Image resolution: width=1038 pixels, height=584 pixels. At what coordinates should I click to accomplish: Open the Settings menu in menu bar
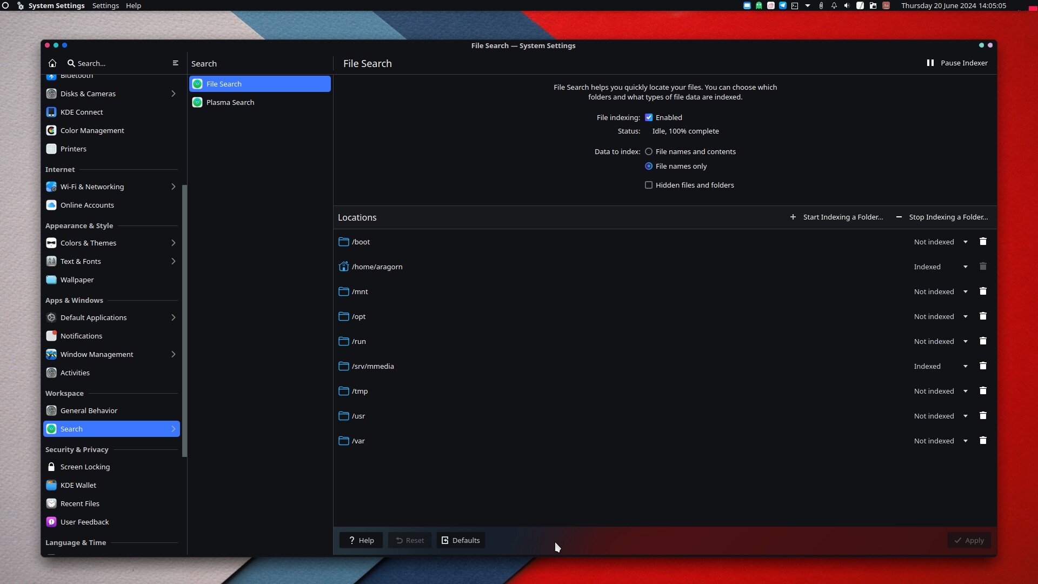pos(105,5)
